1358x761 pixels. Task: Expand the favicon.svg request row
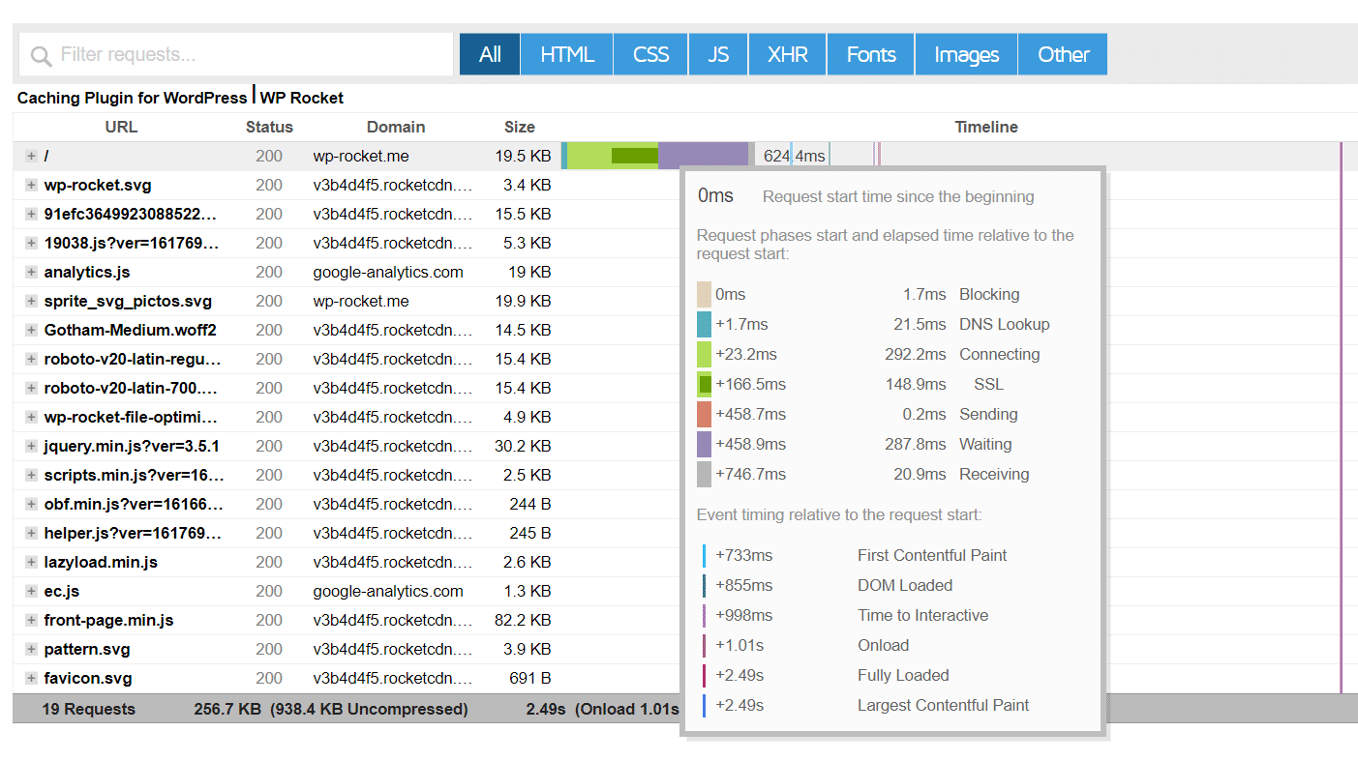point(31,679)
